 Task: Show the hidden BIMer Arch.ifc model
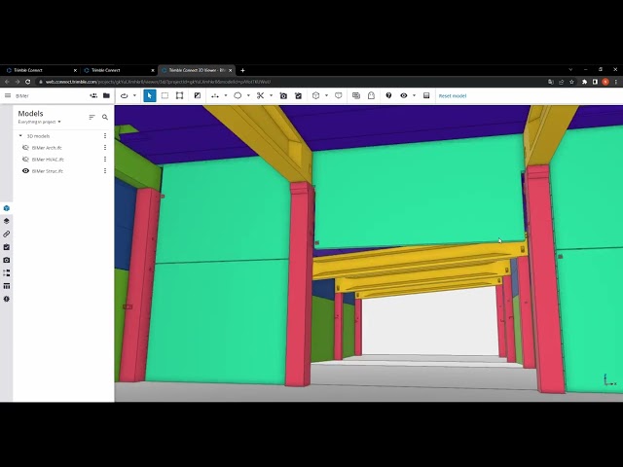26,148
